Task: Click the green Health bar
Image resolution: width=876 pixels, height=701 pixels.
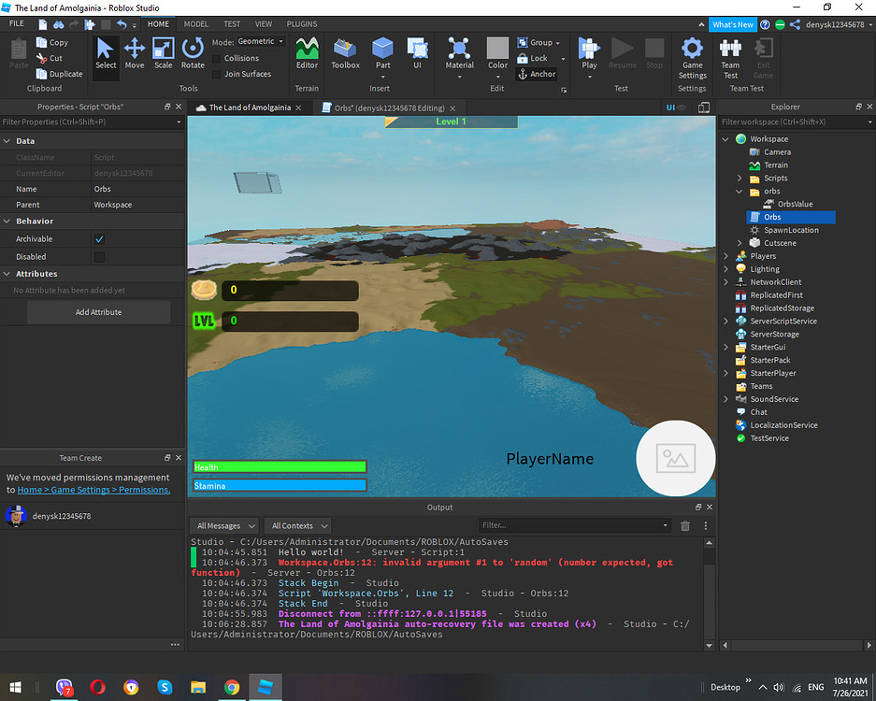Action: coord(280,467)
